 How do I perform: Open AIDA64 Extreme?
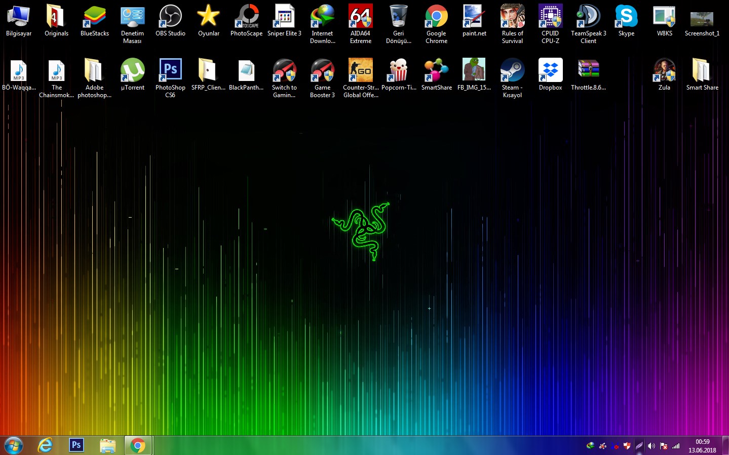pos(360,24)
